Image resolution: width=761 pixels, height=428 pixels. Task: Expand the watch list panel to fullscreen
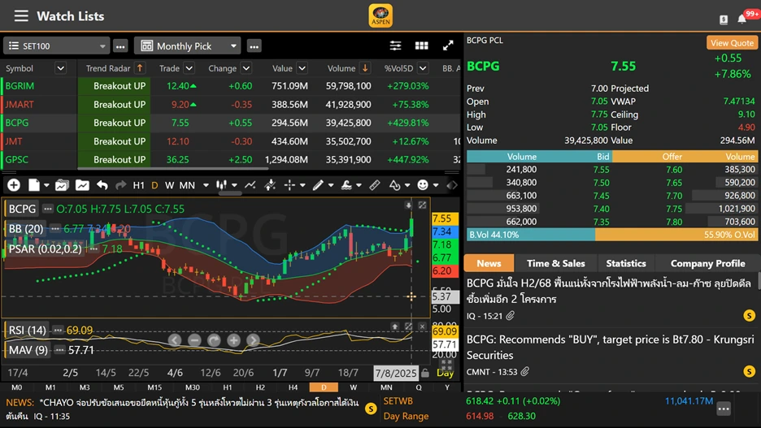(448, 46)
